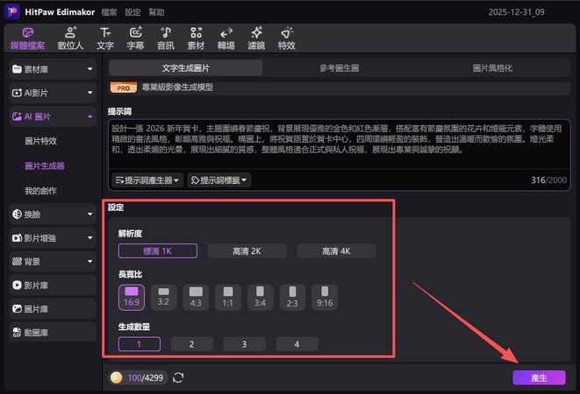
Task: Click inside the 提示詞 prompt text box
Action: 339,144
